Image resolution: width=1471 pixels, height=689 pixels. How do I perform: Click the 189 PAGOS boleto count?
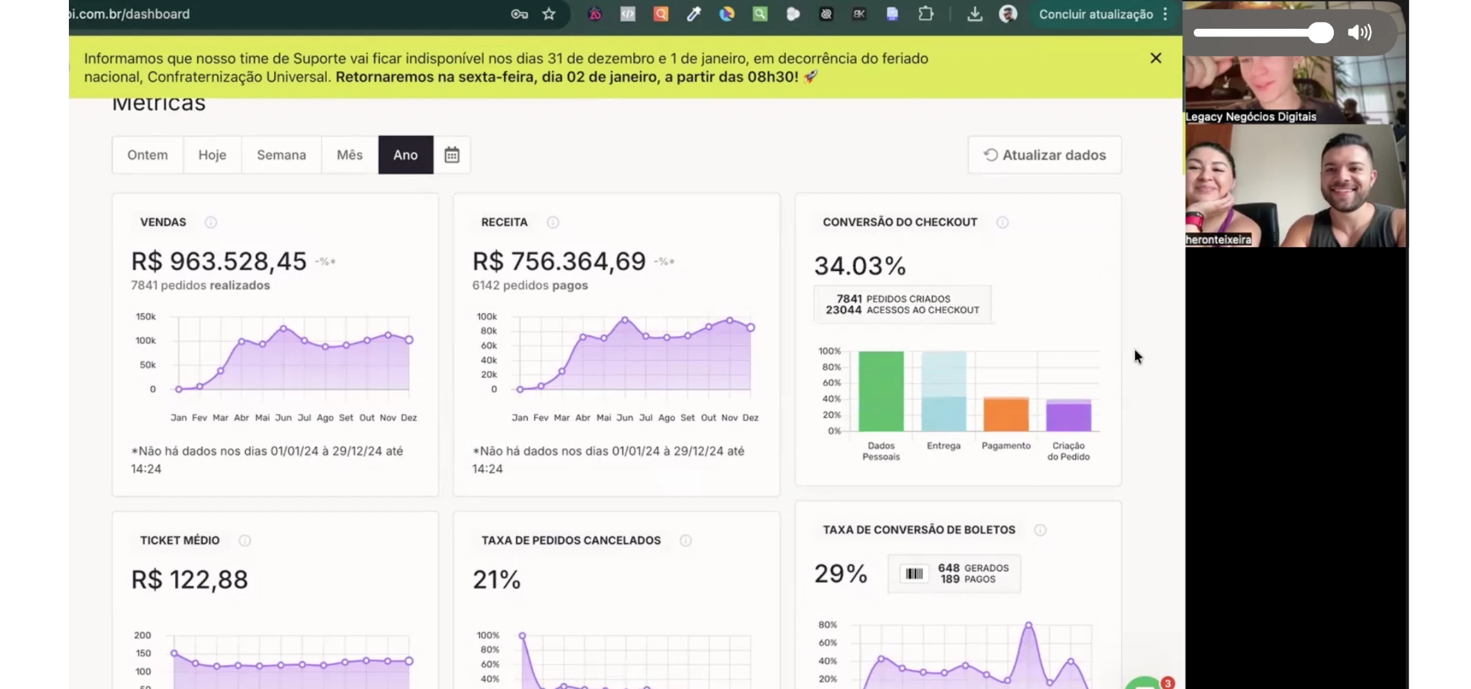click(968, 579)
